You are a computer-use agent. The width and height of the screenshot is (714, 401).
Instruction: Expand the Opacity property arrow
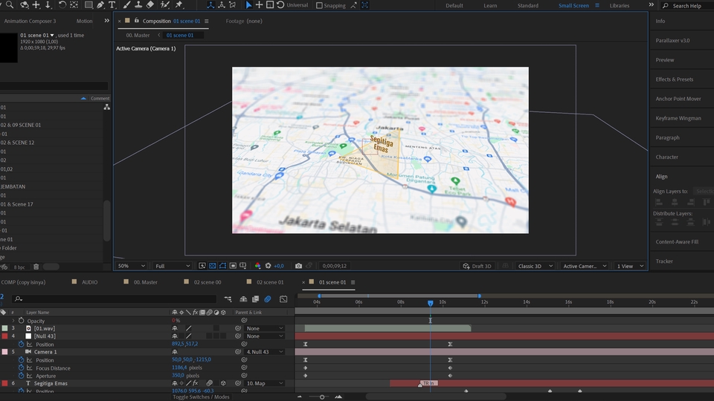(x=13, y=321)
